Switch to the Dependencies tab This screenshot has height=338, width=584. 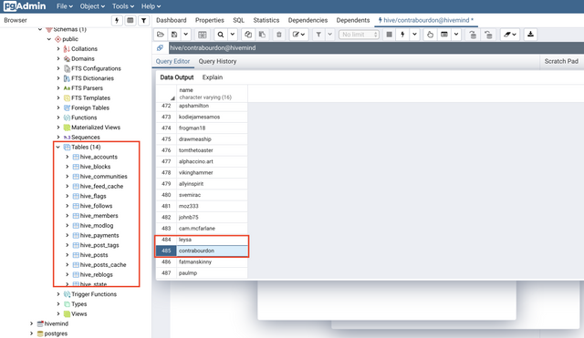click(308, 20)
